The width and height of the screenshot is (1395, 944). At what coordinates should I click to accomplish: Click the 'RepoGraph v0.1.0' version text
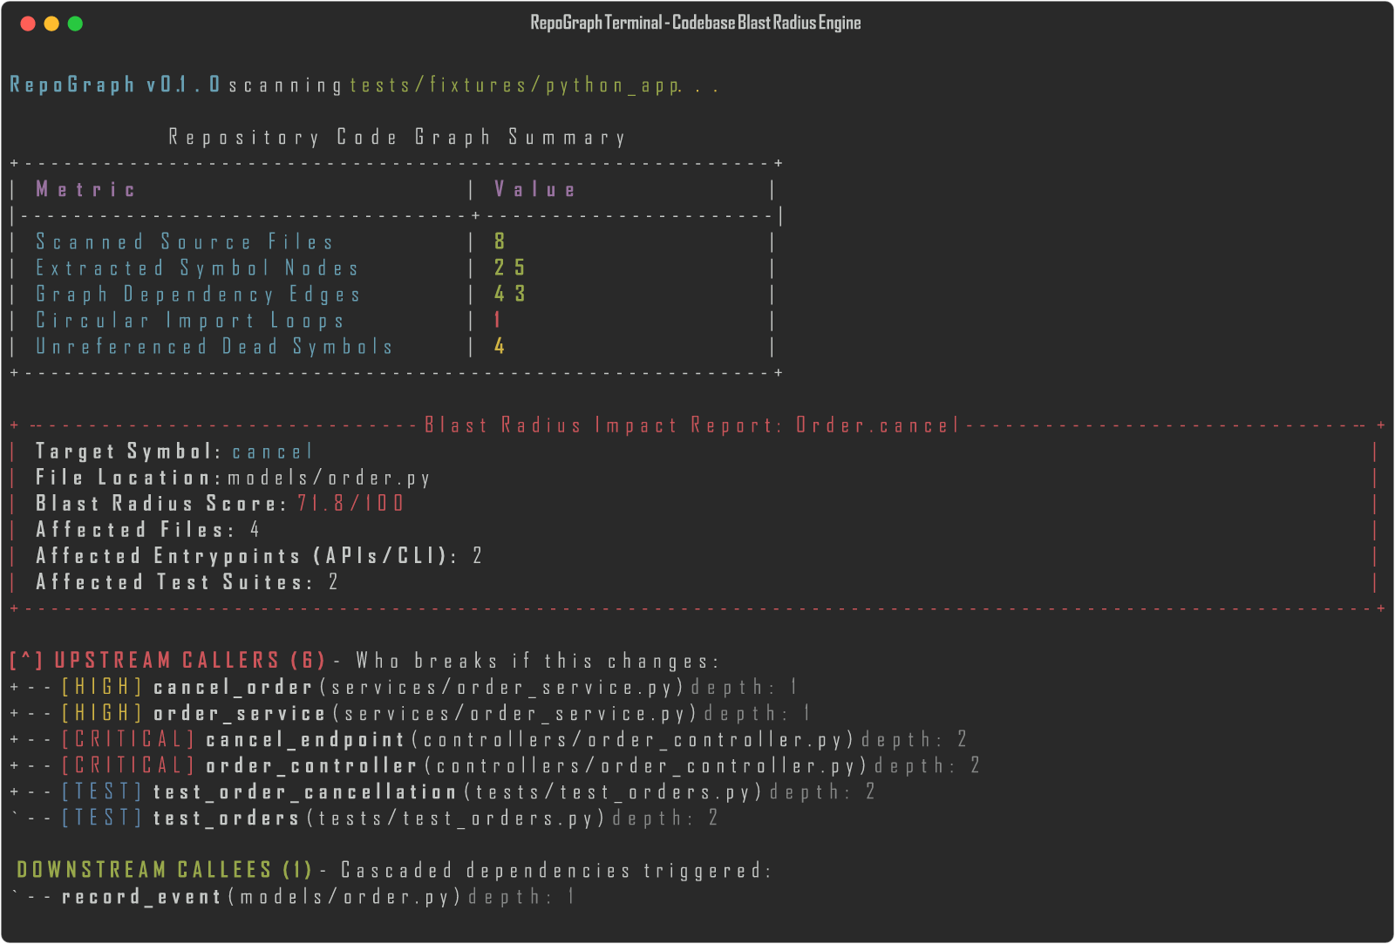coord(115,85)
